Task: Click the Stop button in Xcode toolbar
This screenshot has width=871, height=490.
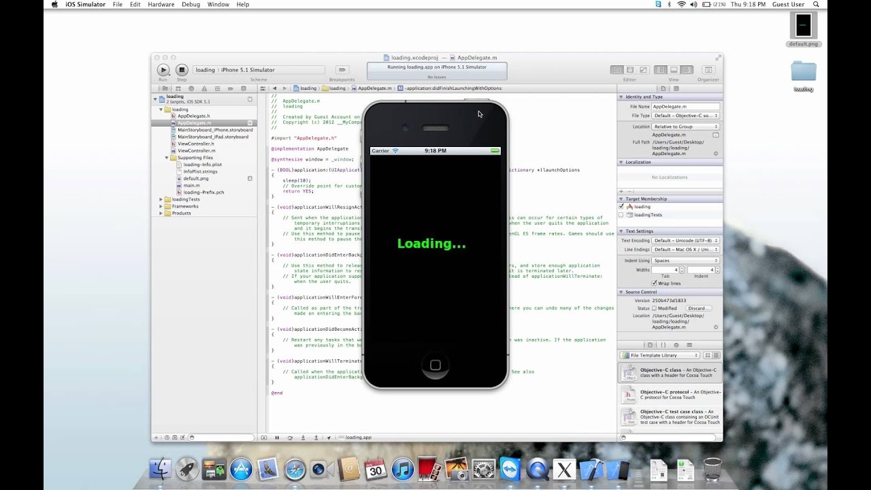Action: click(x=182, y=70)
